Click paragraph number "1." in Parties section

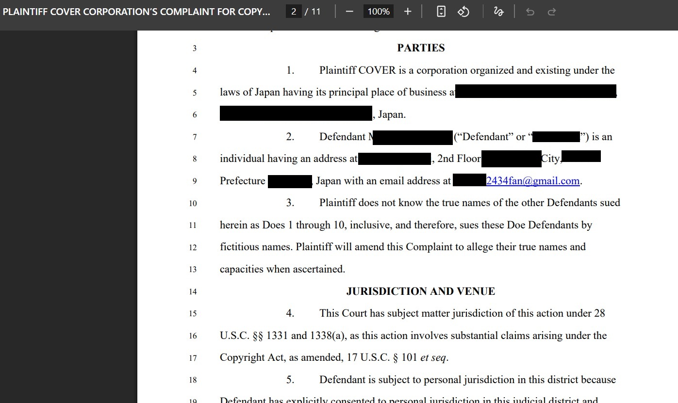pyautogui.click(x=290, y=70)
